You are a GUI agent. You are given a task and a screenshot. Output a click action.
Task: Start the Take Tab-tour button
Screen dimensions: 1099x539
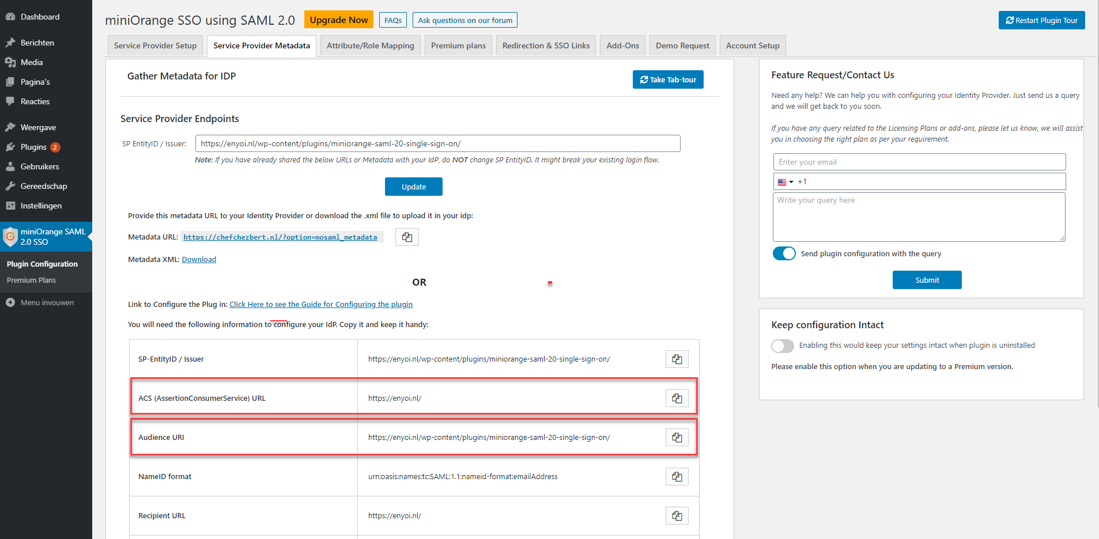(x=668, y=79)
